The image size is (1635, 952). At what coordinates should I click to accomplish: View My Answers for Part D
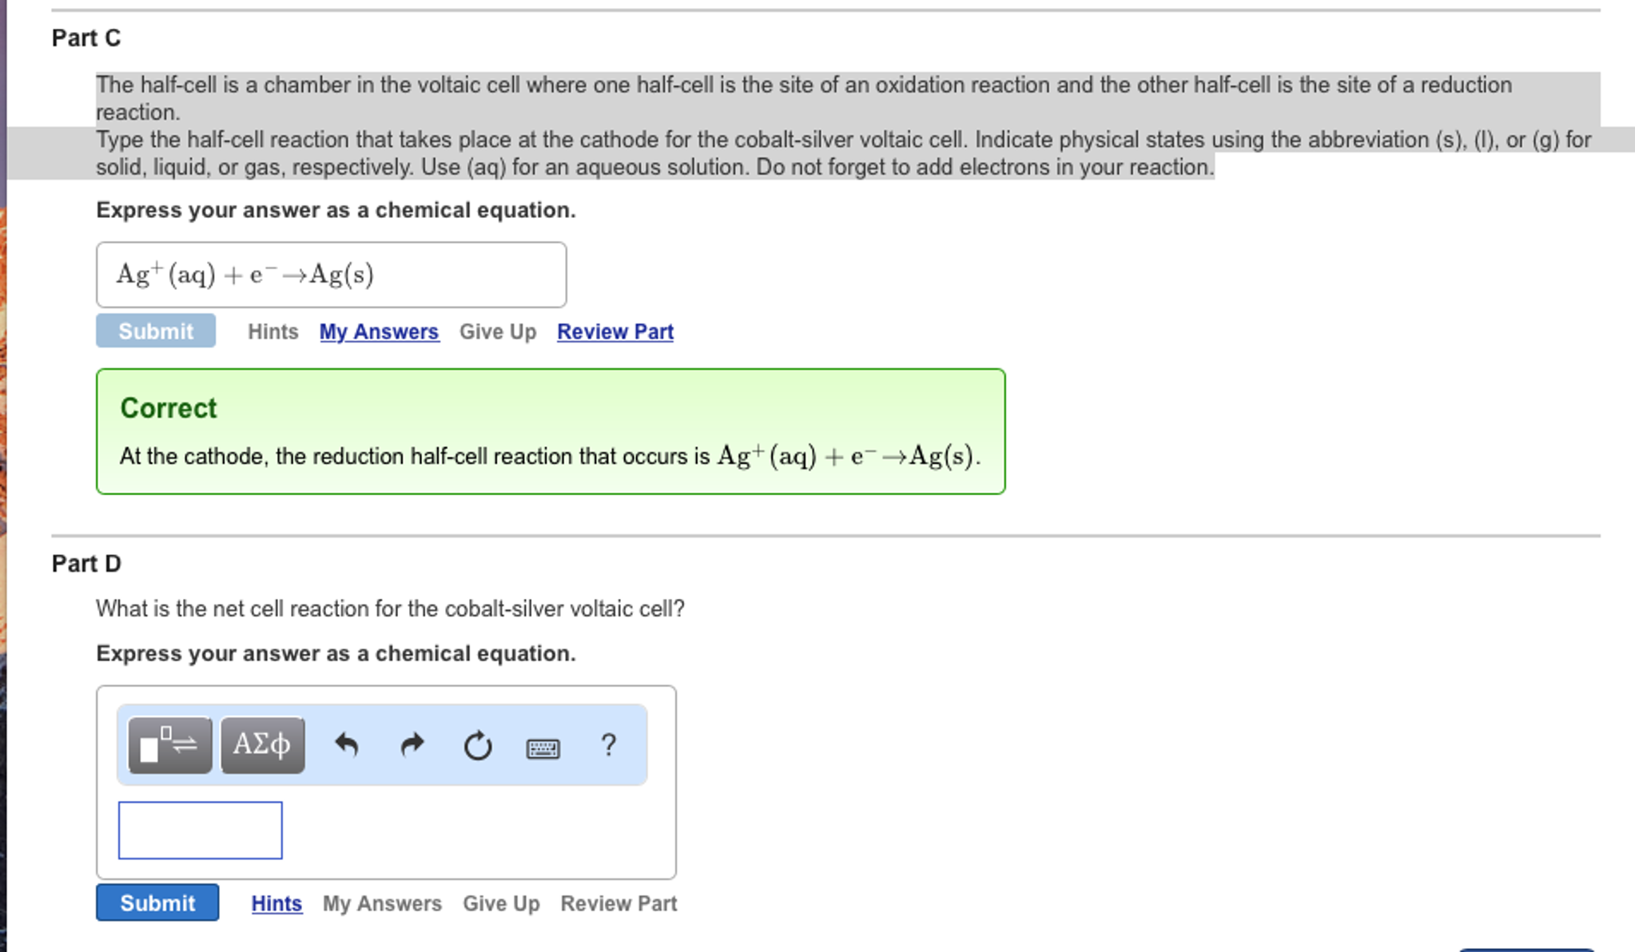[x=380, y=903]
